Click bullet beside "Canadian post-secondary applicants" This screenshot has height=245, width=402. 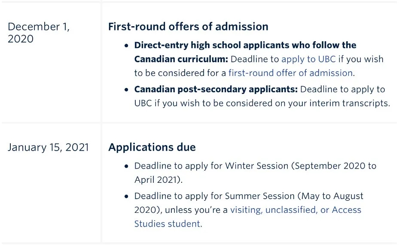126,90
